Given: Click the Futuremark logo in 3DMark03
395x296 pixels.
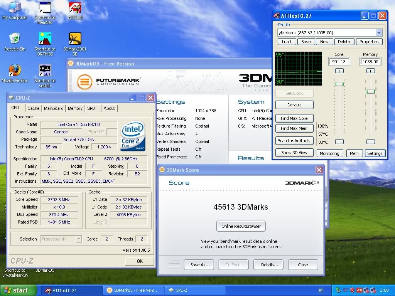Looking at the screenshot, I should [109, 82].
